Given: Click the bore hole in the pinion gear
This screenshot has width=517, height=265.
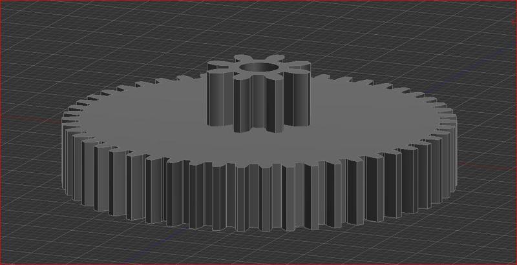Looking at the screenshot, I should [258, 68].
